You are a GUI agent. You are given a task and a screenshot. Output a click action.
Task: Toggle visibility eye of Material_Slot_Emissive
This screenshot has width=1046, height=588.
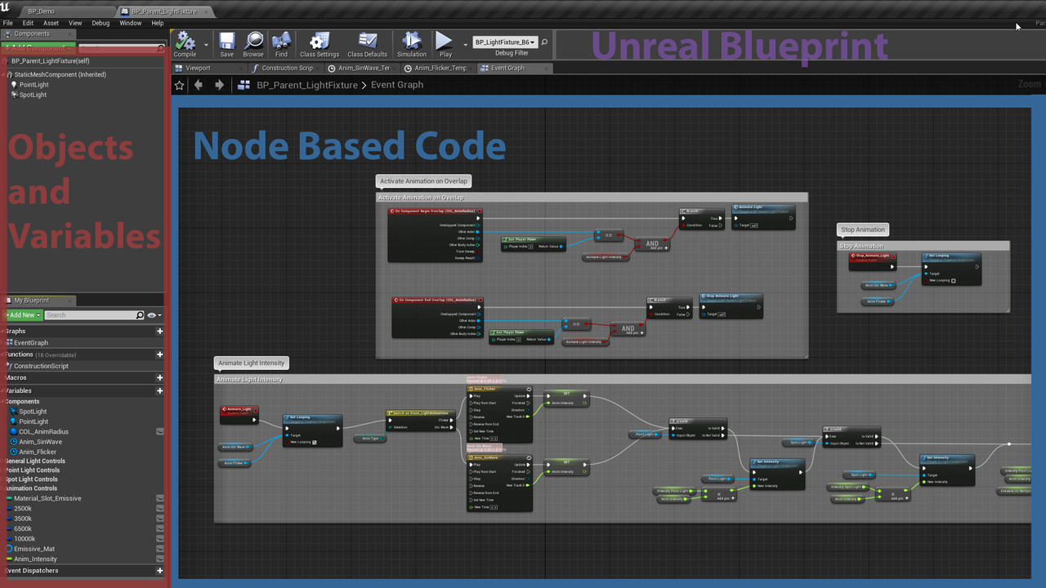[x=160, y=498]
